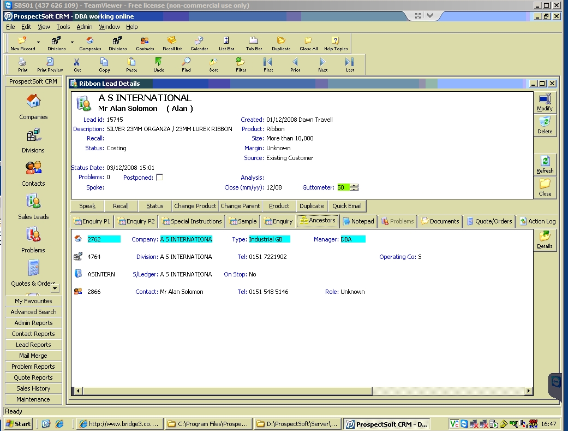The width and height of the screenshot is (568, 431).
Task: Click the Paste toolbar icon
Action: click(x=131, y=64)
